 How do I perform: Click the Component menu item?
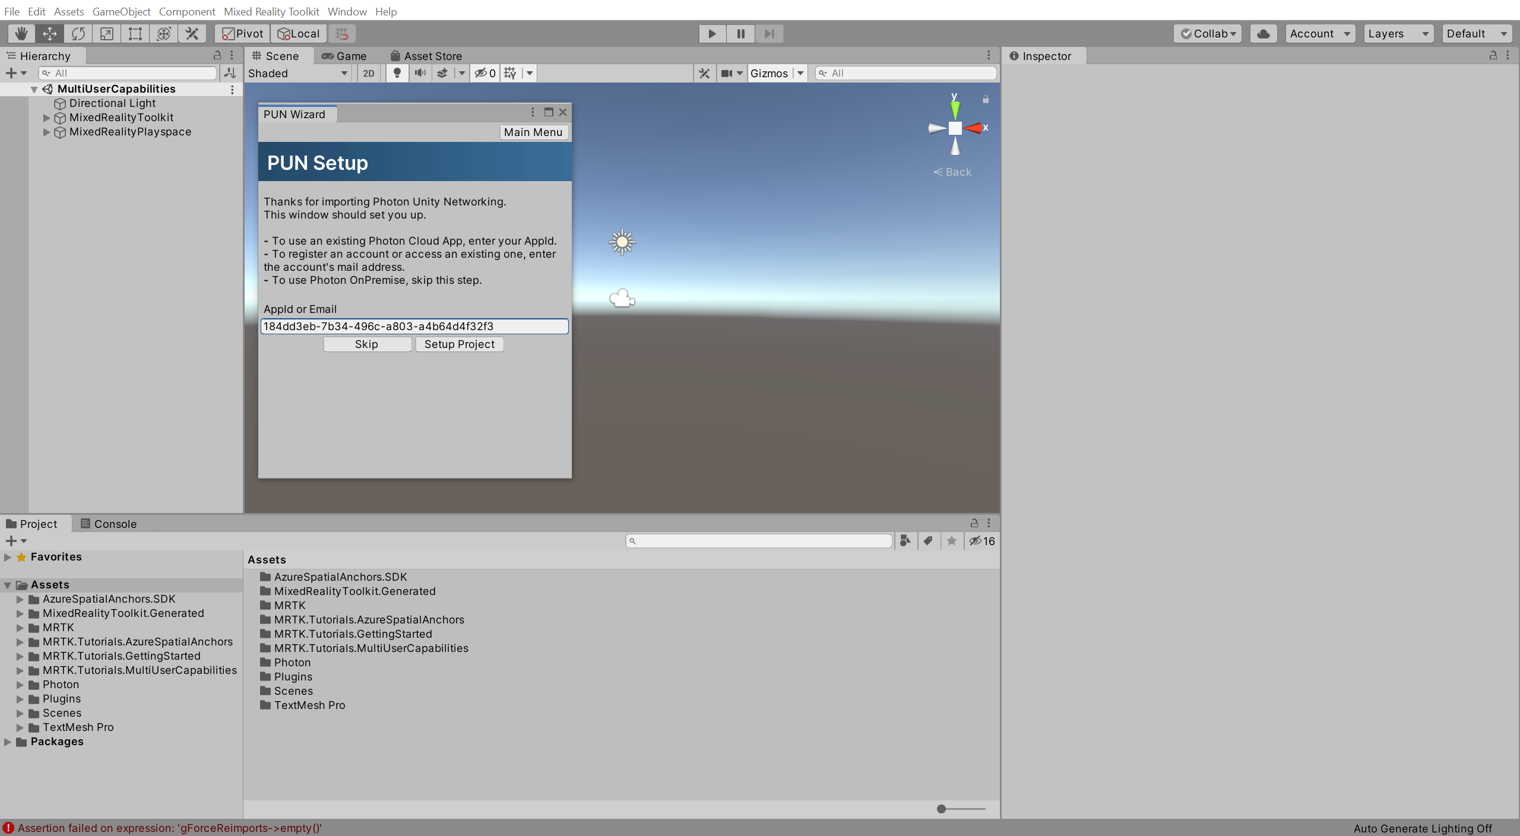[x=186, y=11]
